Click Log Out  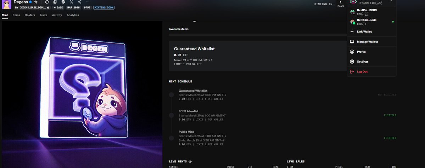[371, 72]
